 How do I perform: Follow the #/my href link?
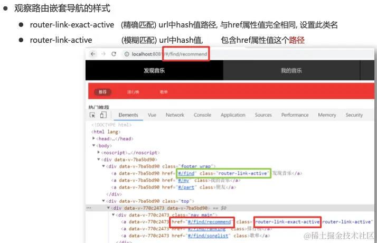click(x=183, y=180)
